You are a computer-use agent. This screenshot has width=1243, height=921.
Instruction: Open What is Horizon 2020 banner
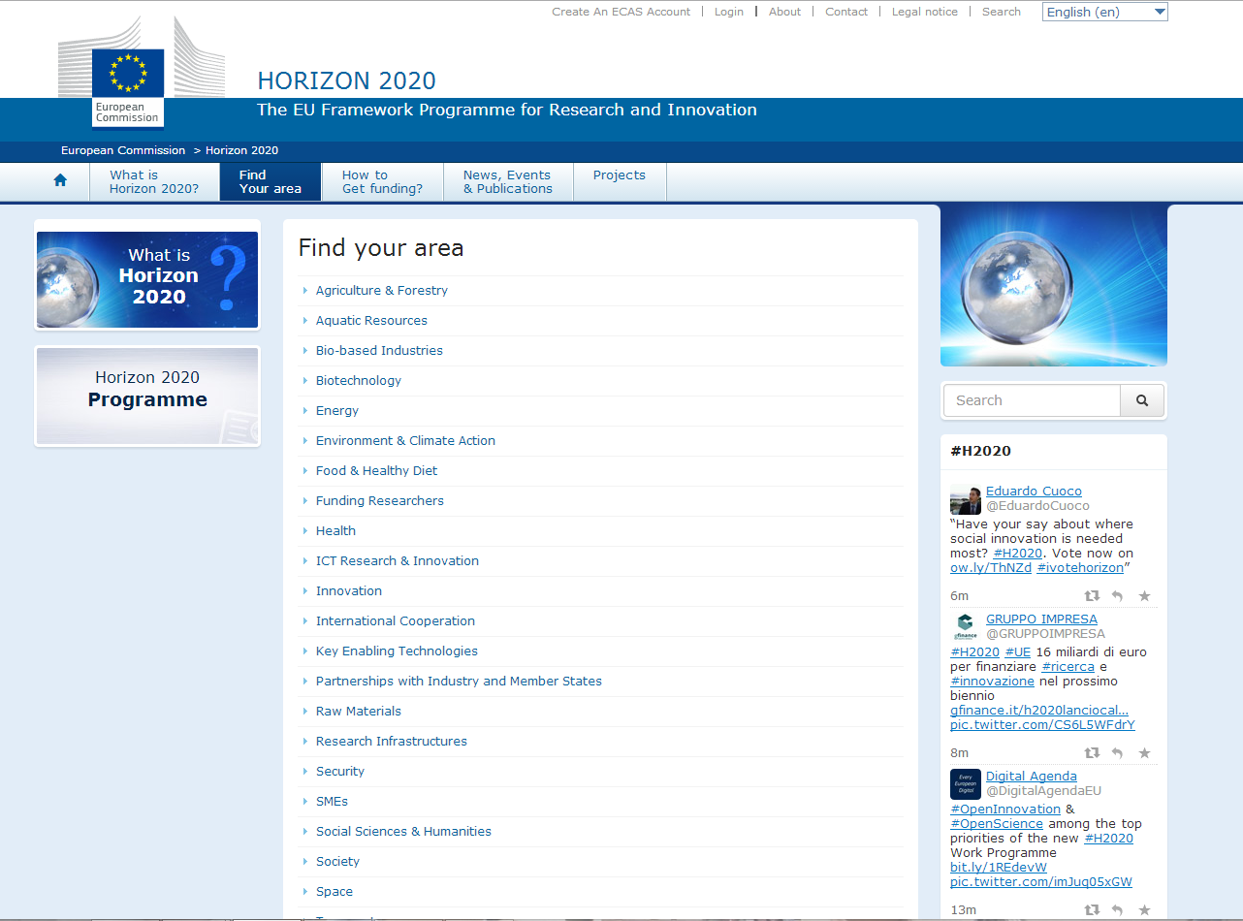(147, 280)
